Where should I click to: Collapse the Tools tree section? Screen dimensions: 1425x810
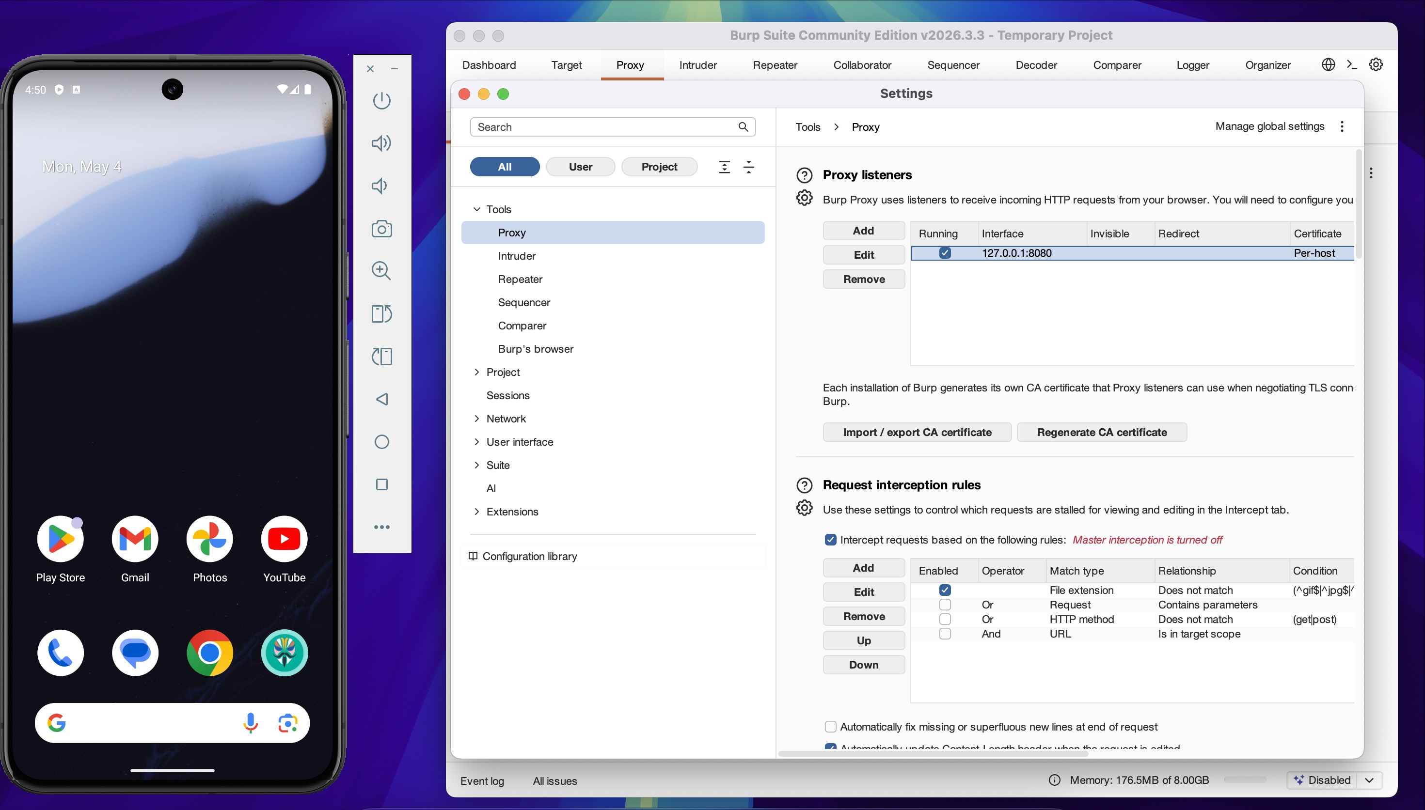click(x=477, y=209)
